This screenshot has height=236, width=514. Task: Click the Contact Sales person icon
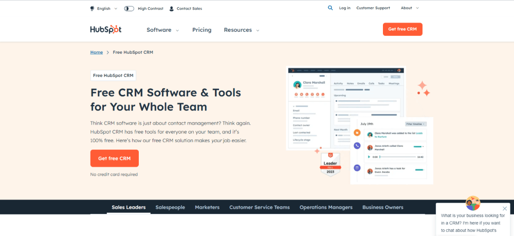[x=172, y=9]
